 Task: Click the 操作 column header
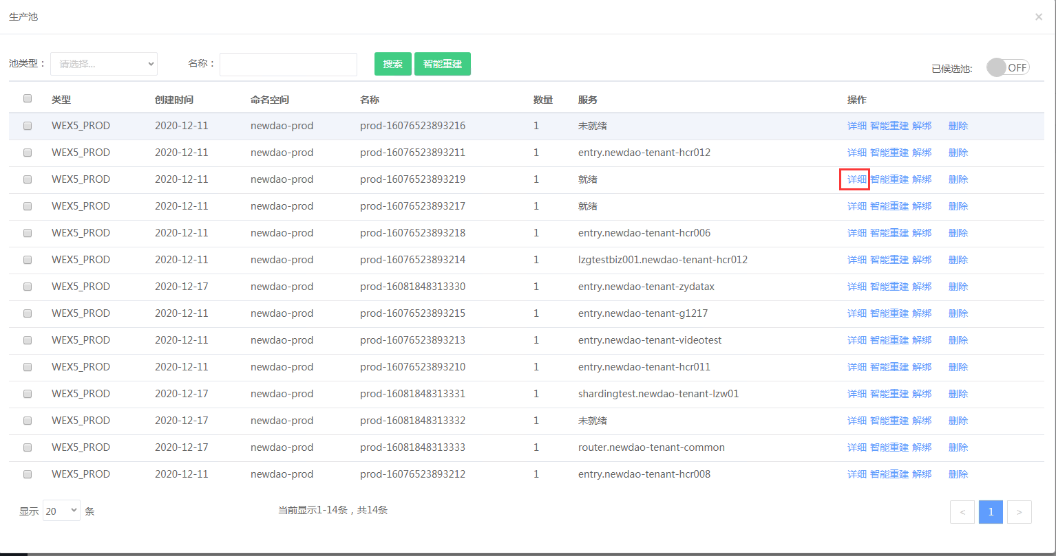(857, 100)
